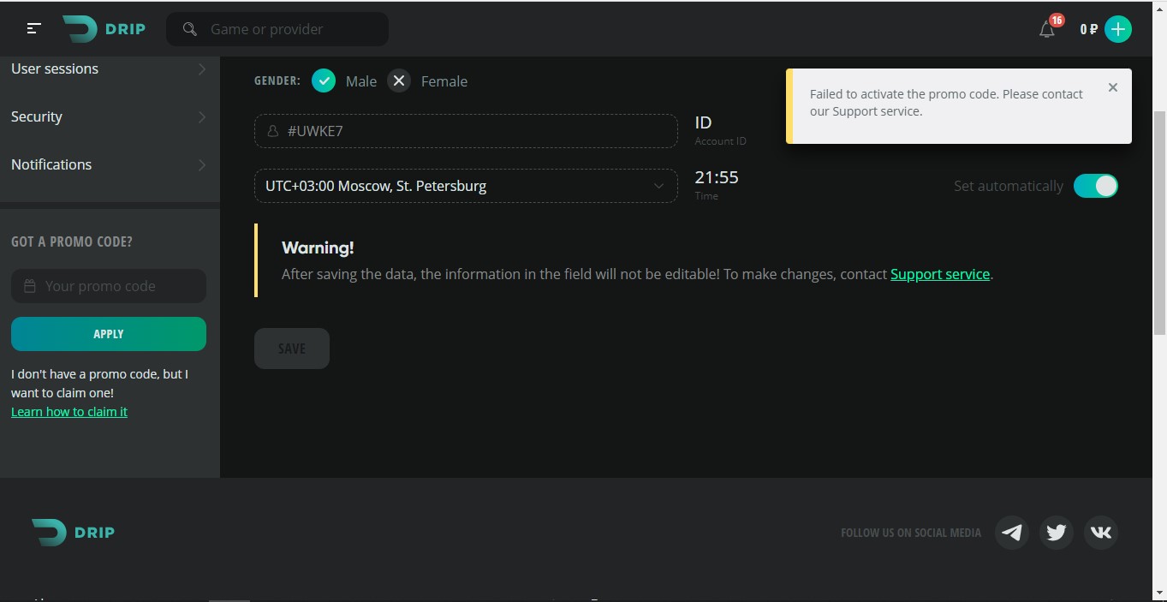
Task: Select the Male gender option
Action: [x=324, y=81]
